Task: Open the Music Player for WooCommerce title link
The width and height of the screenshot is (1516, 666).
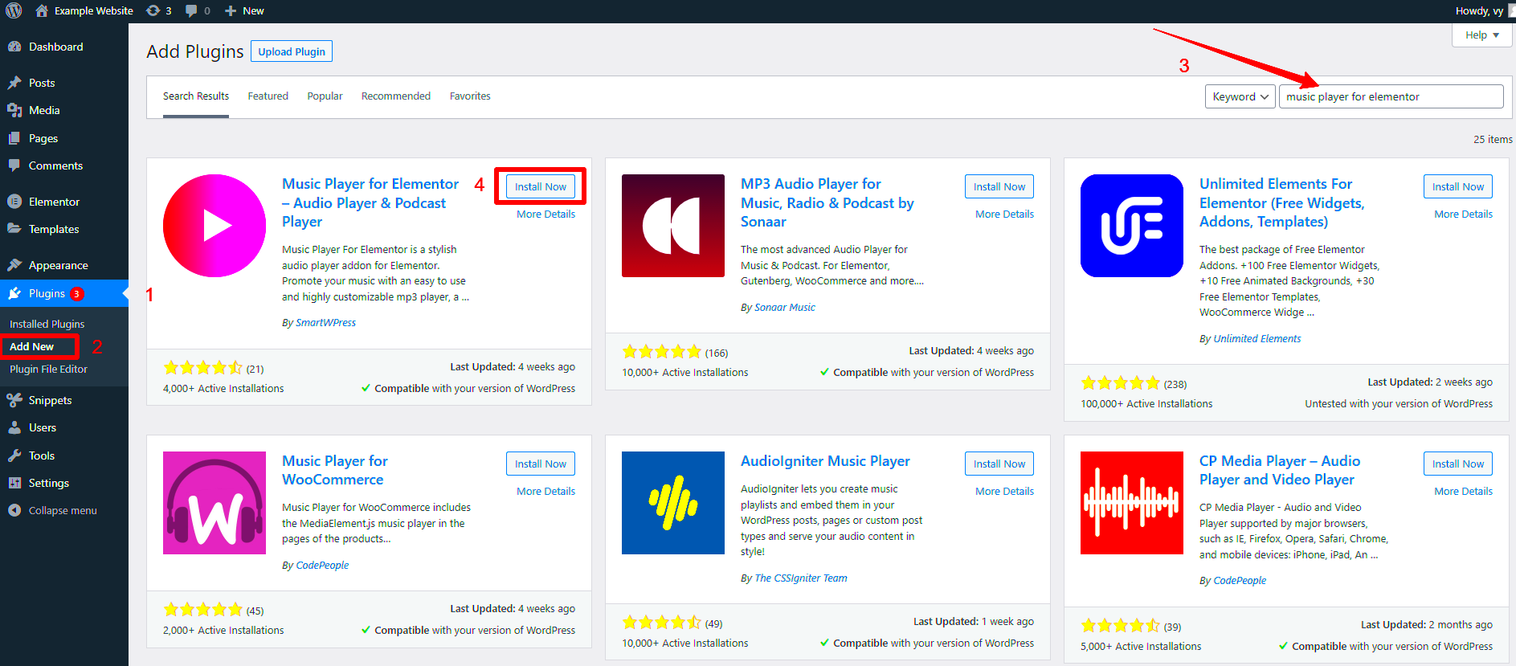Action: coord(335,470)
